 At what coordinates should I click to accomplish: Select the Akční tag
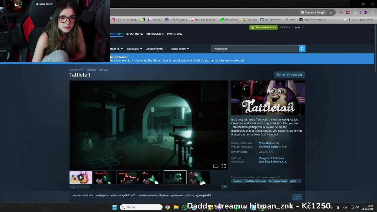pyautogui.click(x=293, y=181)
